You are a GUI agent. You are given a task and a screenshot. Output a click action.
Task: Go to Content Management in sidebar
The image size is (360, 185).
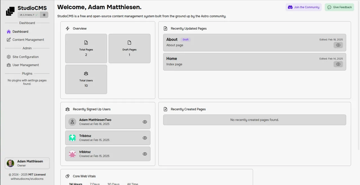[x=28, y=40]
